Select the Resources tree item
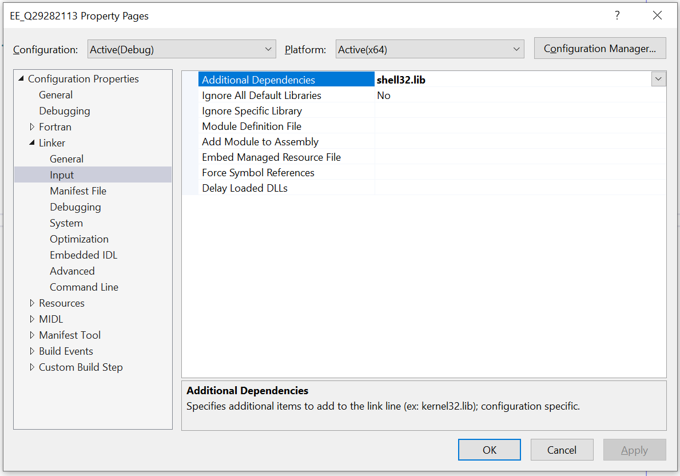Viewport: 680px width, 476px height. coord(62,303)
